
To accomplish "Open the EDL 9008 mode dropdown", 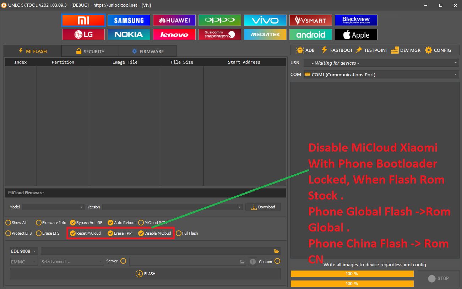I will tap(24, 251).
